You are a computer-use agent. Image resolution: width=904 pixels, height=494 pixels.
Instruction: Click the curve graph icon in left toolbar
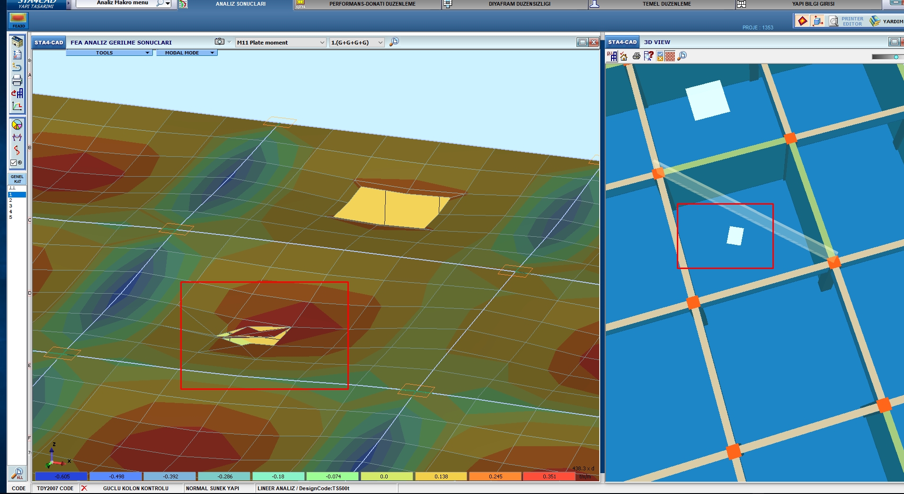tap(17, 107)
